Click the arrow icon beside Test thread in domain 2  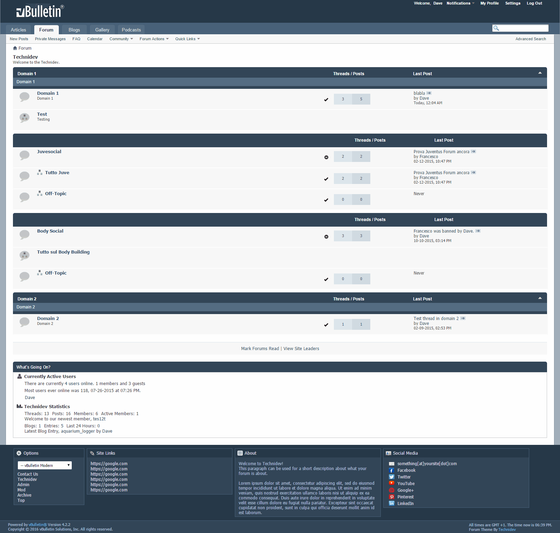pyautogui.click(x=463, y=318)
